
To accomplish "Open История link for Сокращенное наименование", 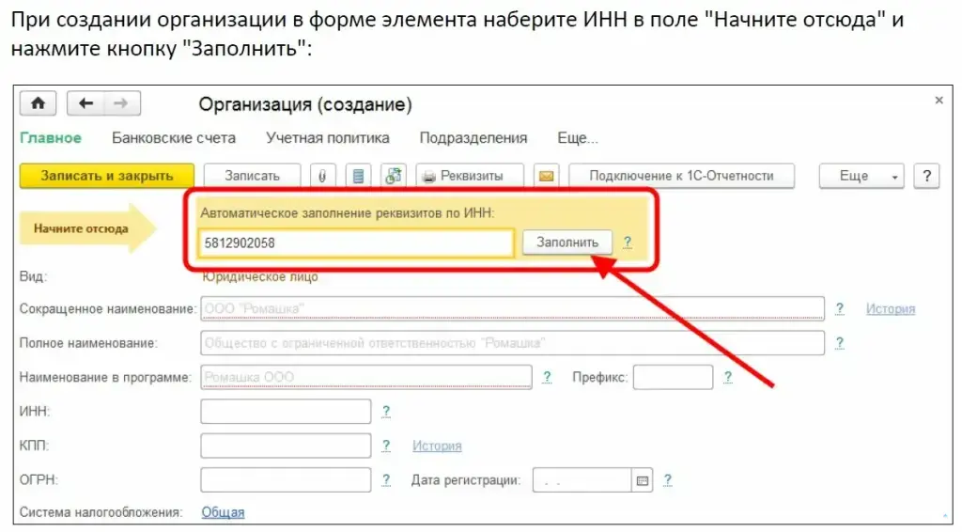I will tap(891, 308).
